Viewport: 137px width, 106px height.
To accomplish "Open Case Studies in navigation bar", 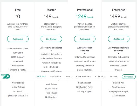I will click(x=83, y=76).
